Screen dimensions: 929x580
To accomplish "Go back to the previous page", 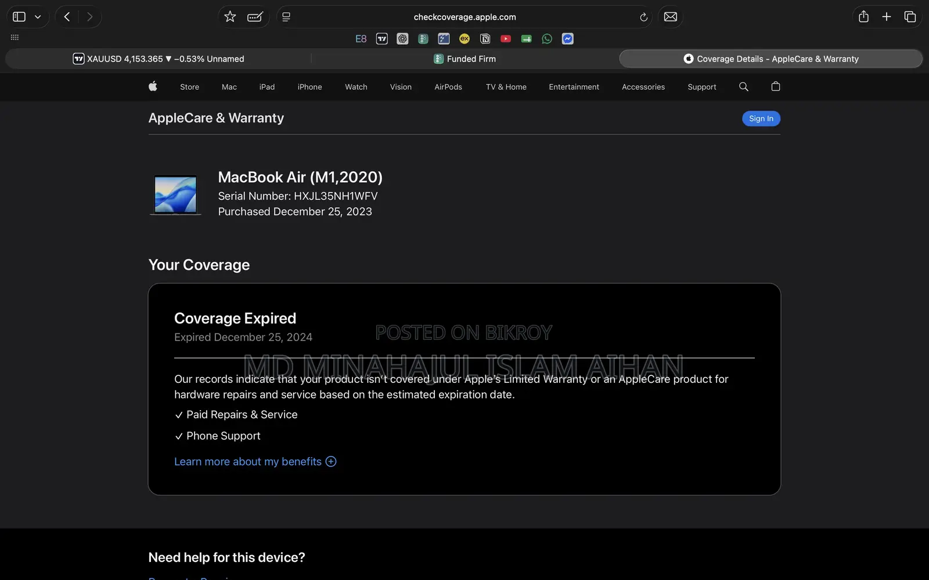I will coord(67,17).
